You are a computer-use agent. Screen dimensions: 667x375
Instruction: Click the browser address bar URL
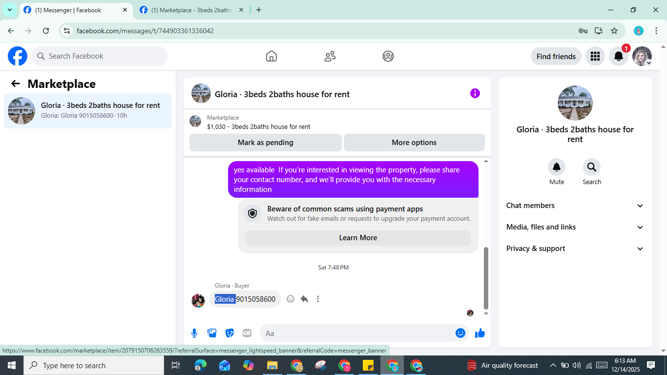[145, 31]
